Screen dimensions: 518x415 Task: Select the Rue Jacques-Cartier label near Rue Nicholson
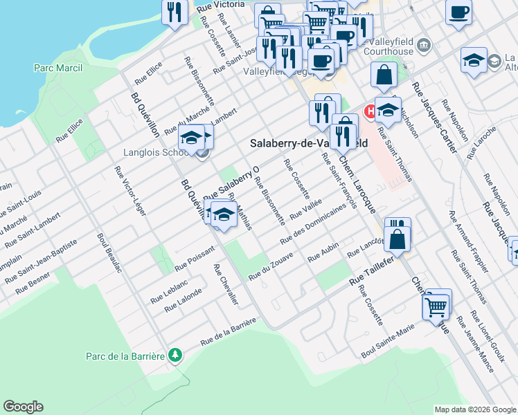pos(435,118)
